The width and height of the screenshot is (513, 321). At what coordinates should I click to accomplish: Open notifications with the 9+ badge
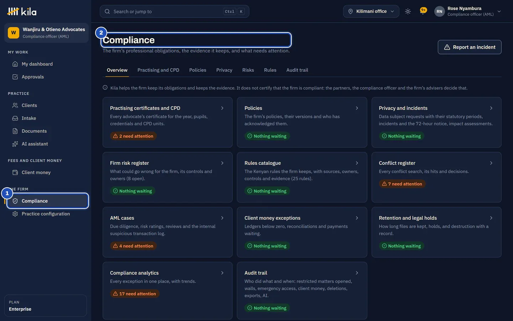(423, 11)
